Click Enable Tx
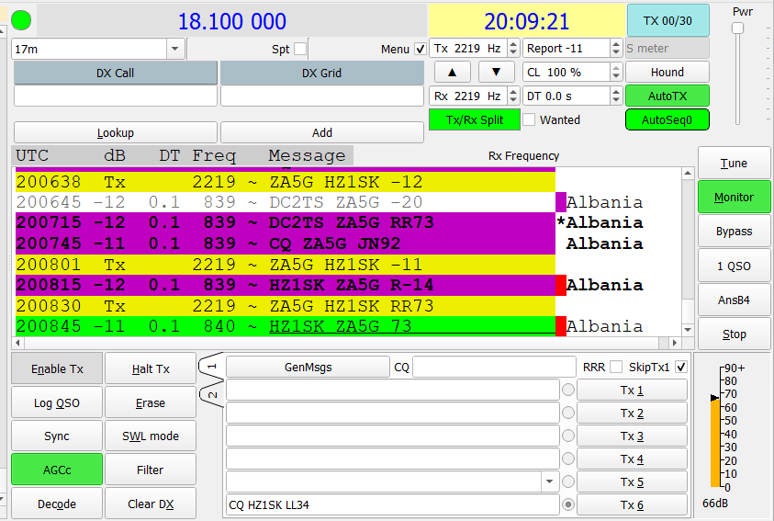The width and height of the screenshot is (774, 521). click(57, 368)
